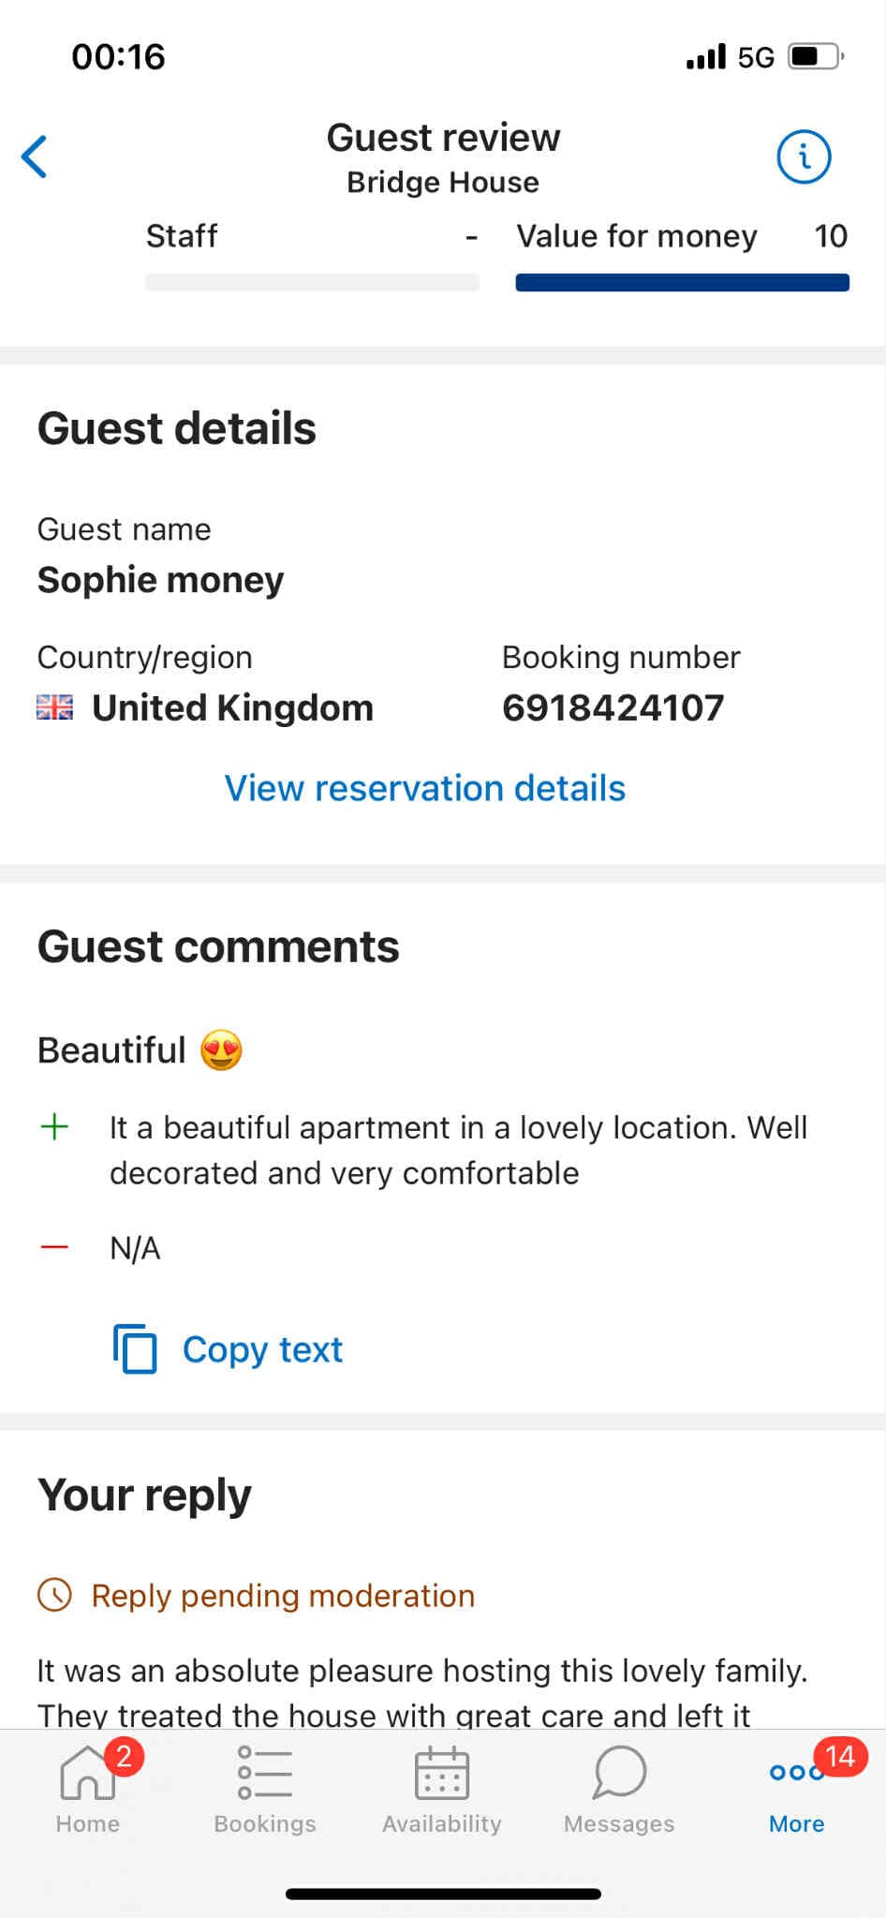The height and width of the screenshot is (1918, 886).
Task: Tap the guest name Sophie money
Action: 160,580
